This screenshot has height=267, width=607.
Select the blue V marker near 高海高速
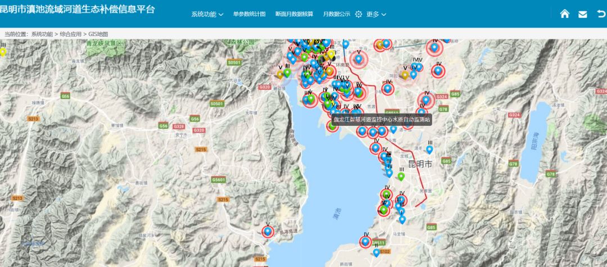coord(268,232)
